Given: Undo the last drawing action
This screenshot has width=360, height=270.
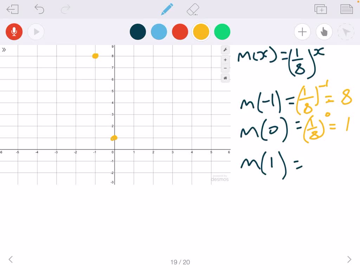Looking at the screenshot, I should click(39, 9).
